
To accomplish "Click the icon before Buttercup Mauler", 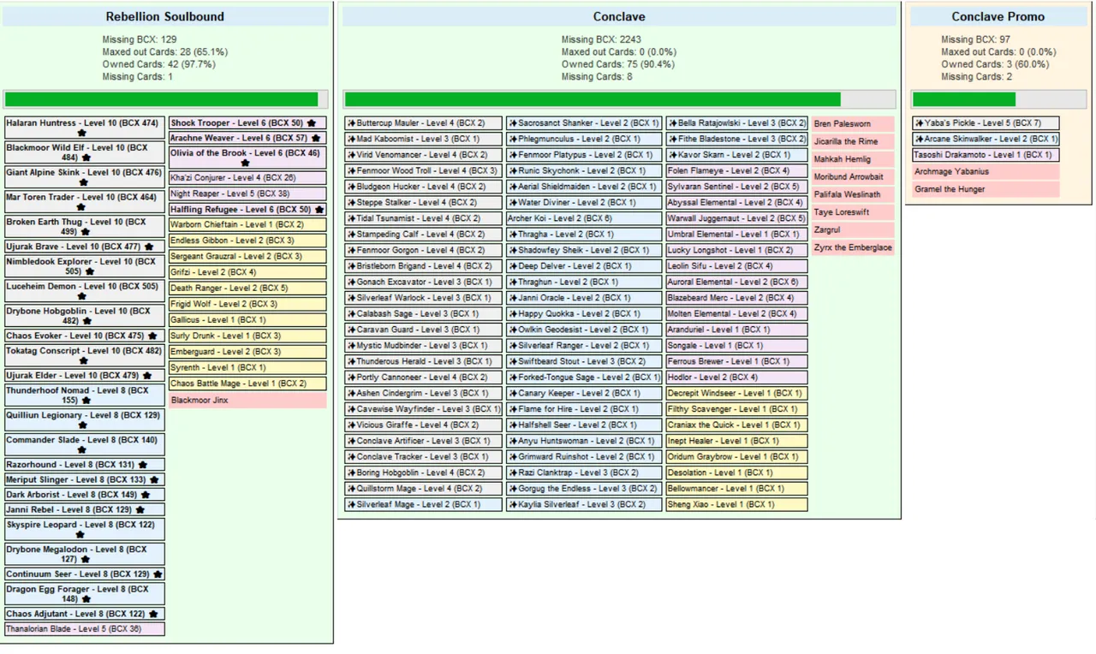I will [351, 123].
